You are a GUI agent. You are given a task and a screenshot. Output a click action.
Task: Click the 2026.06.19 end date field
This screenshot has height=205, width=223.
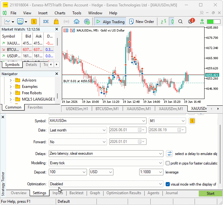167,130
